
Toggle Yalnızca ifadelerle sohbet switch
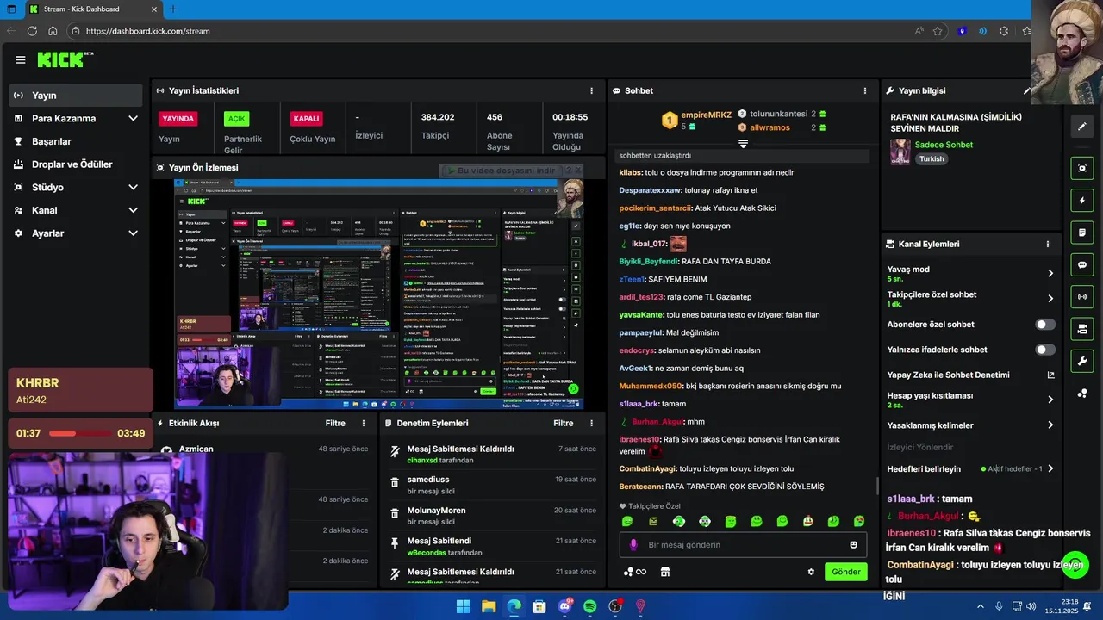click(1045, 350)
